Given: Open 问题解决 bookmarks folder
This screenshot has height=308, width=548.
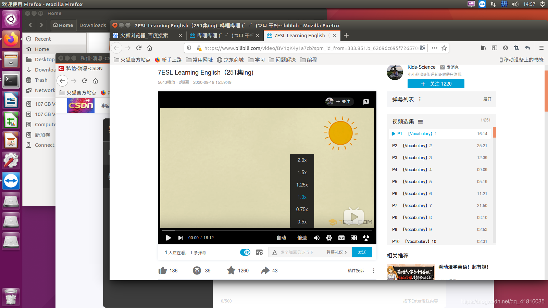Looking at the screenshot, I should tap(283, 60).
